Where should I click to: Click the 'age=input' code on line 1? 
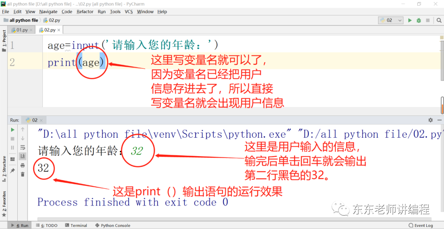coord(73,45)
